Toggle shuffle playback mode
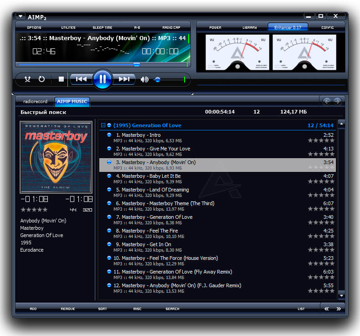 click(27, 79)
